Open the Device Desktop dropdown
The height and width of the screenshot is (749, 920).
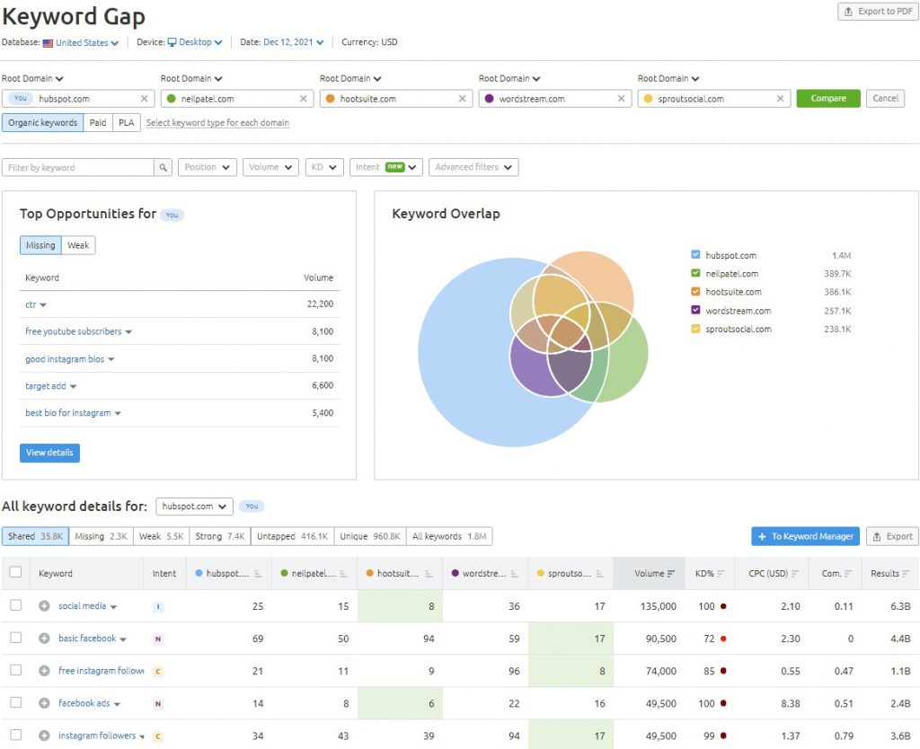(x=195, y=42)
